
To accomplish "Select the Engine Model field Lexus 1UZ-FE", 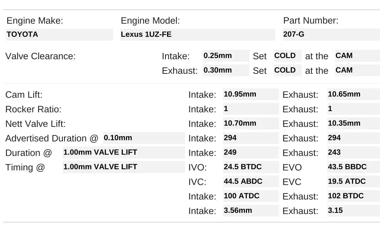I will coord(198,34).
